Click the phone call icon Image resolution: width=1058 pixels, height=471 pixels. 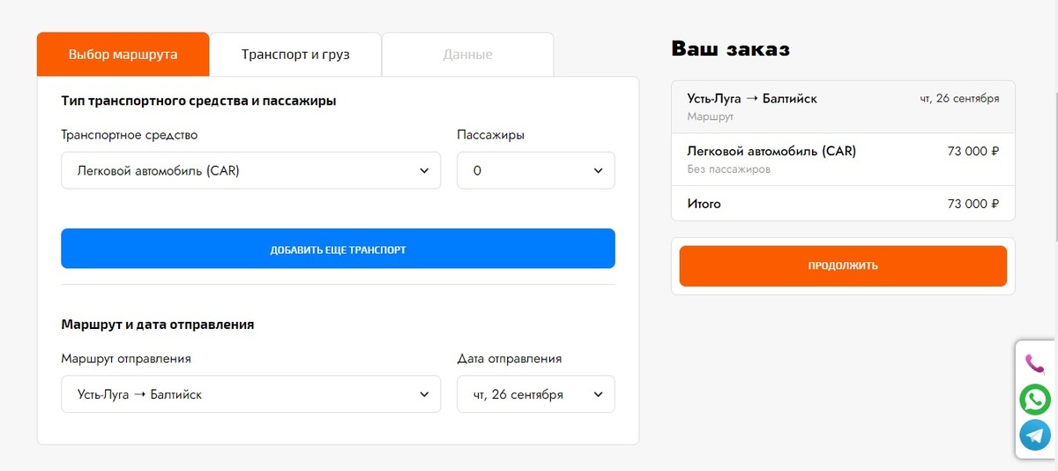1035,363
